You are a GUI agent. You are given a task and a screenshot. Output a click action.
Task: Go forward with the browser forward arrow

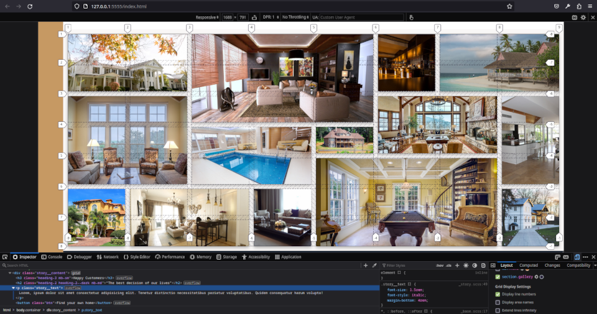[x=18, y=6]
